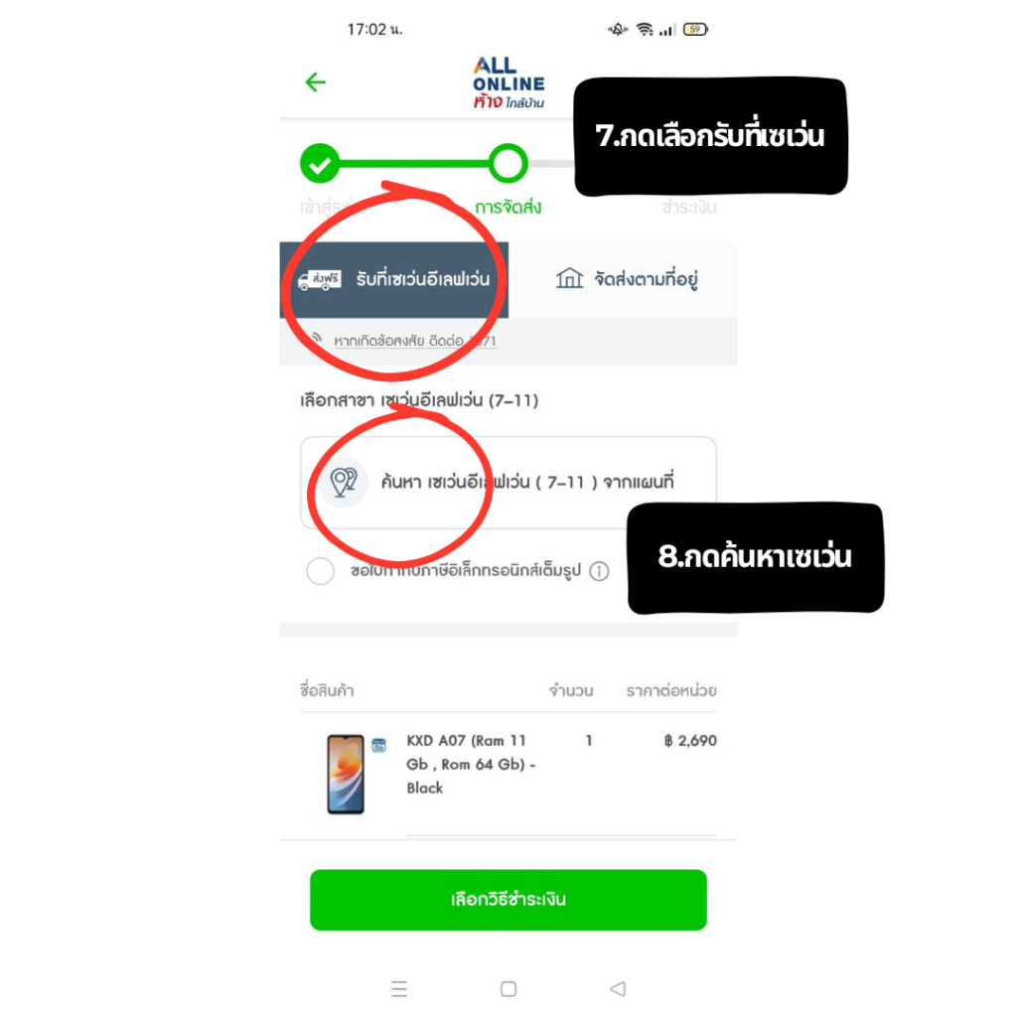This screenshot has height=1017, width=1017.
Task: Select the electronic tax invoice radio button
Action: click(x=321, y=571)
